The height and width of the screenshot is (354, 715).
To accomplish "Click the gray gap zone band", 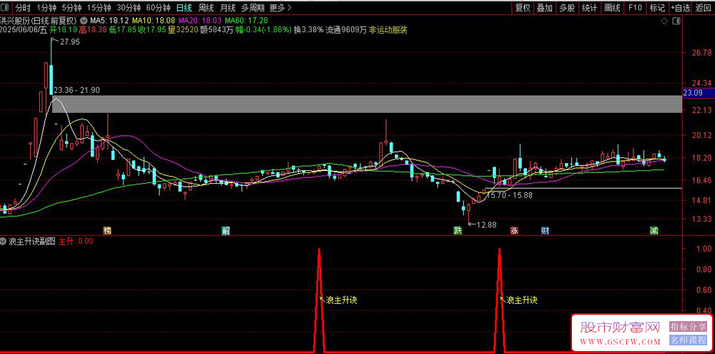I will click(367, 104).
